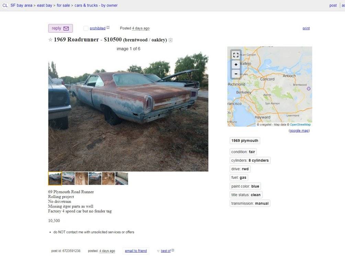Favorite the posting with the star icon

(x=50, y=40)
